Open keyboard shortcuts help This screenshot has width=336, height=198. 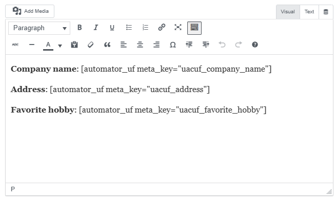coord(255,45)
